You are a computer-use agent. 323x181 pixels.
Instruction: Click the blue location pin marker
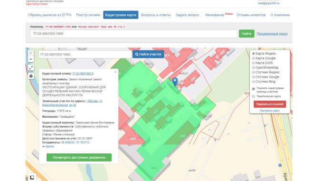175,82
